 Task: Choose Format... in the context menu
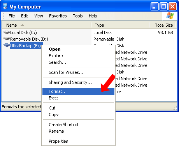tap(78, 91)
